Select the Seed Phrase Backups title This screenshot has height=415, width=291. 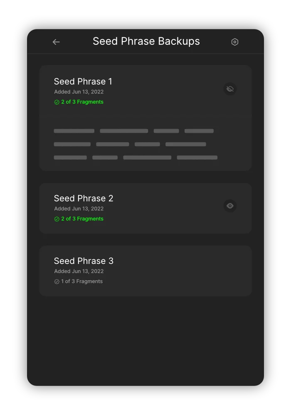(x=146, y=41)
